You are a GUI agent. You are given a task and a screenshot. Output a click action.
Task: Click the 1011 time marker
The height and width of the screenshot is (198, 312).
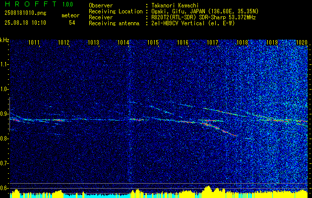(34, 42)
